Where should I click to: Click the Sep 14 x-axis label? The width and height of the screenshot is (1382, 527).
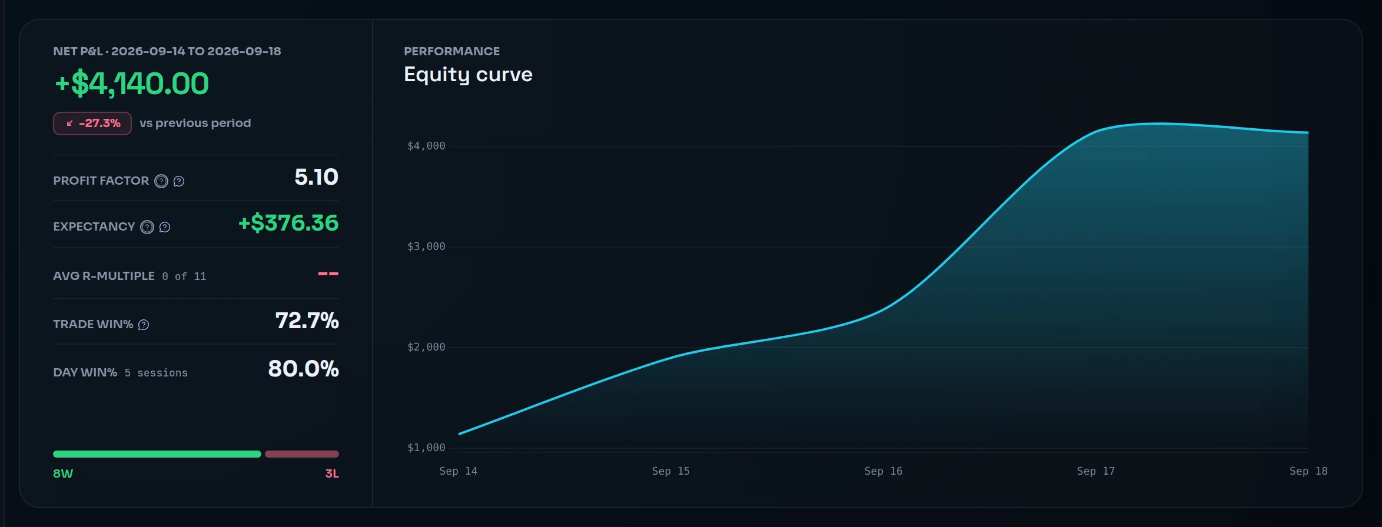click(459, 471)
